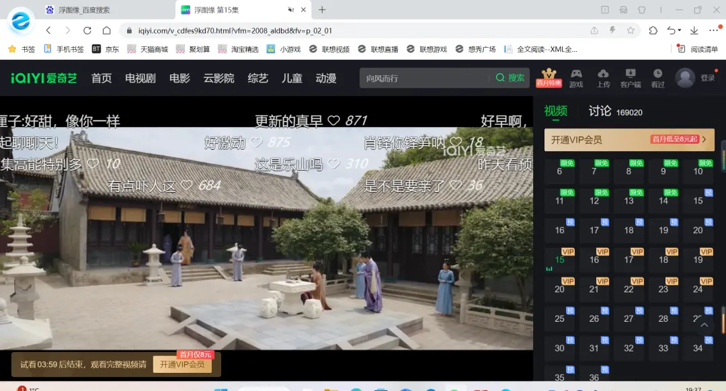Click the lightning speed-mode icon
Screen dimensions: 726x391
pyautogui.click(x=612, y=30)
